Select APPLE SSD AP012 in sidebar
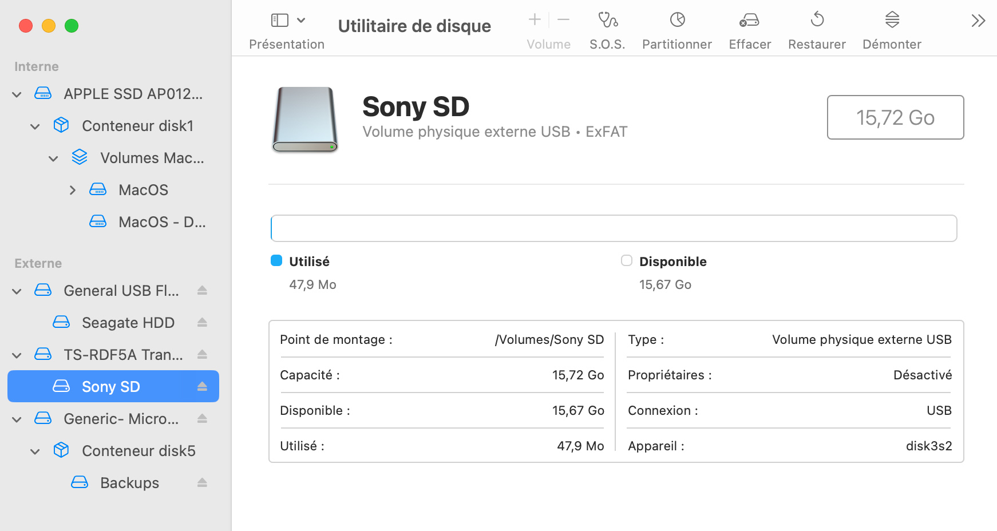 coord(113,94)
